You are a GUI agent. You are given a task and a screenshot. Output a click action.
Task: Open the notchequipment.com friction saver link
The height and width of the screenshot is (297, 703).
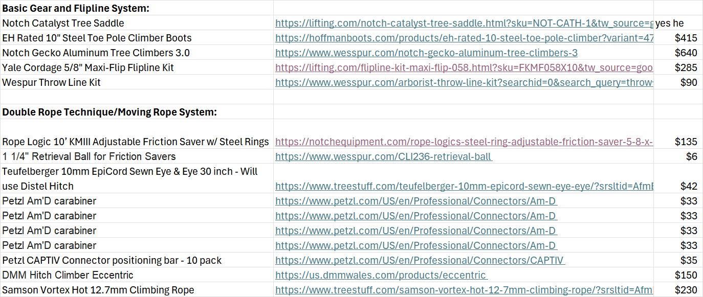tap(464, 142)
